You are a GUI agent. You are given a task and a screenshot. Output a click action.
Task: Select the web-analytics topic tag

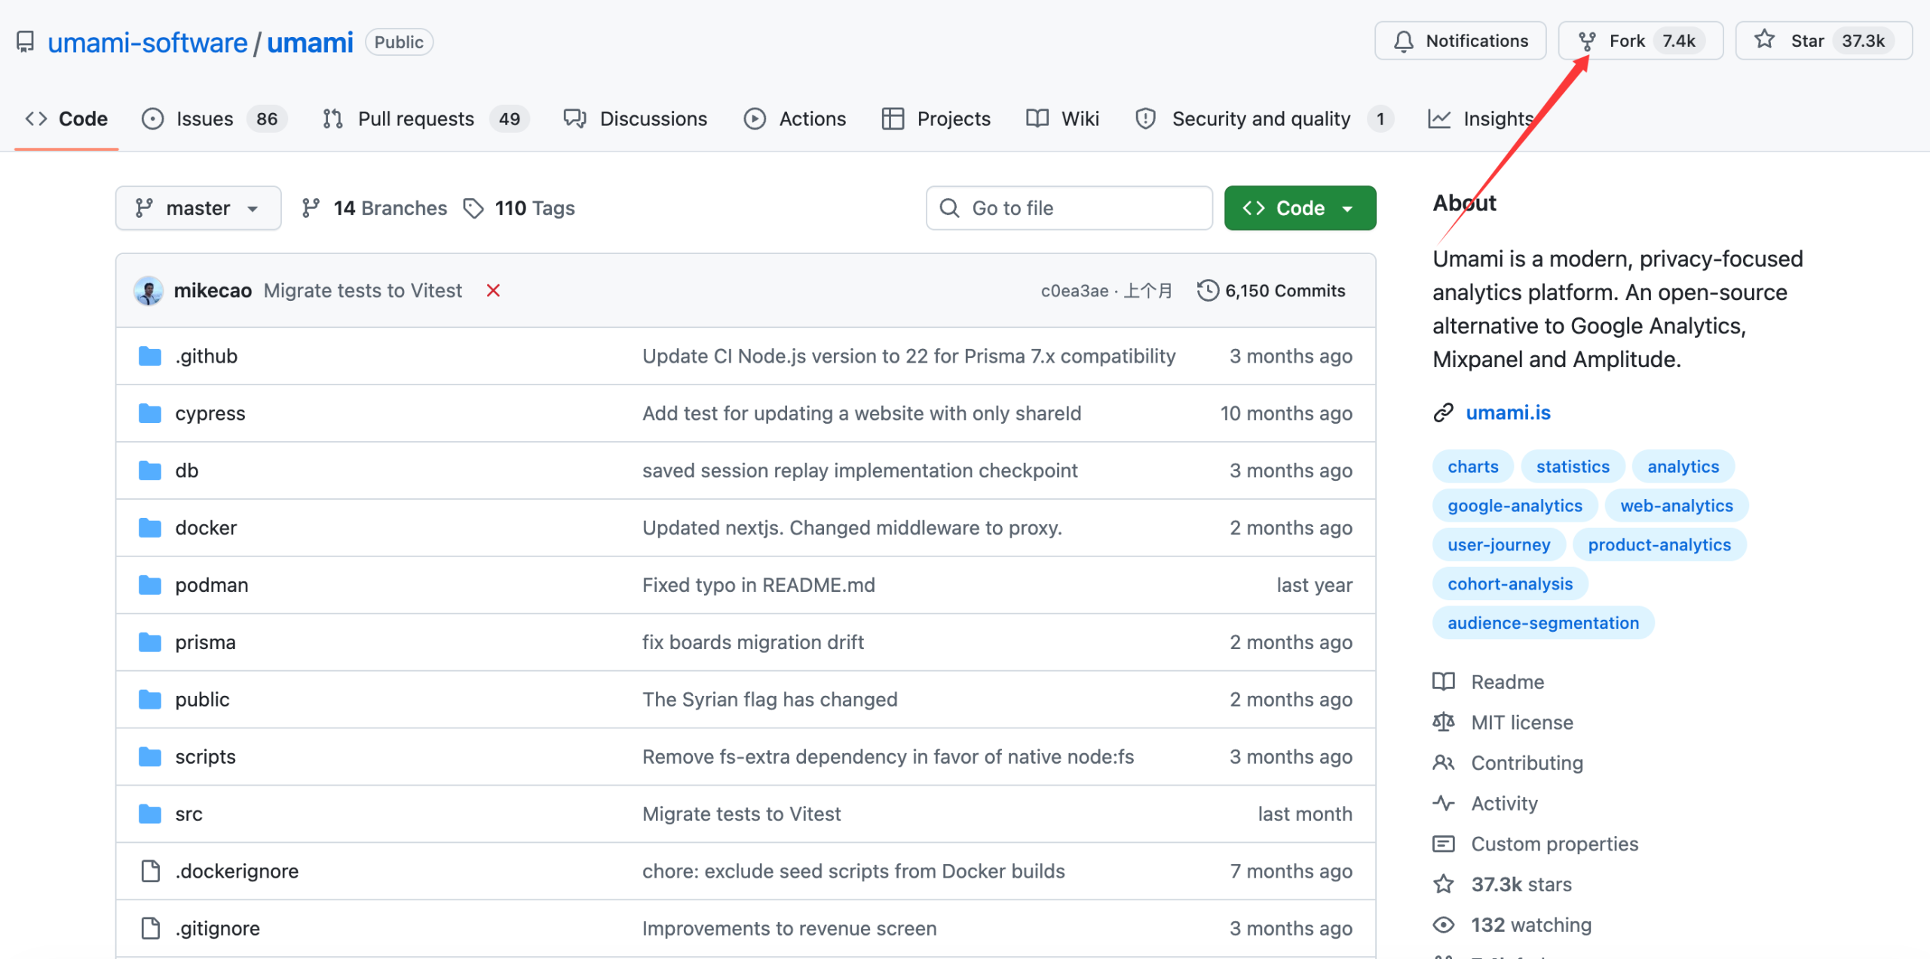[1677, 506]
